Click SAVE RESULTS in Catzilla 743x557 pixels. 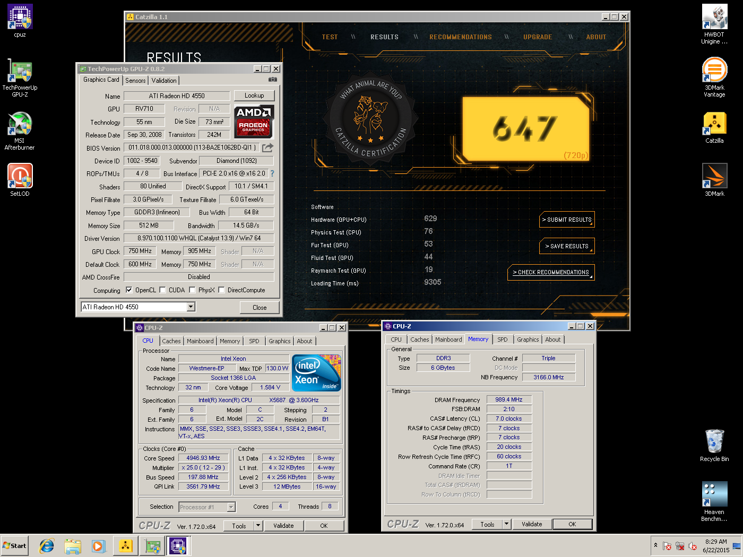click(567, 246)
